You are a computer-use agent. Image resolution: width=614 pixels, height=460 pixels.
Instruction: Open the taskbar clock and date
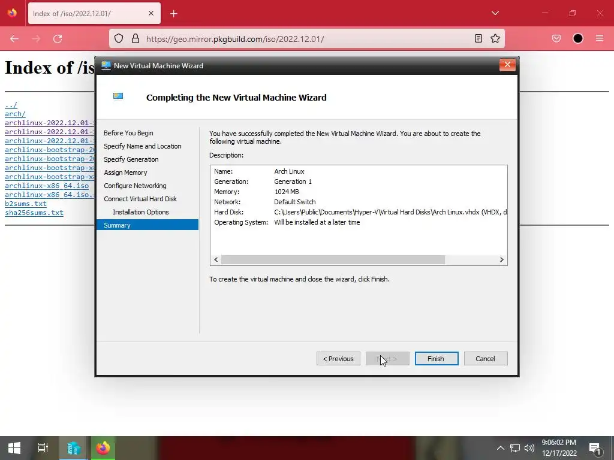(x=559, y=448)
